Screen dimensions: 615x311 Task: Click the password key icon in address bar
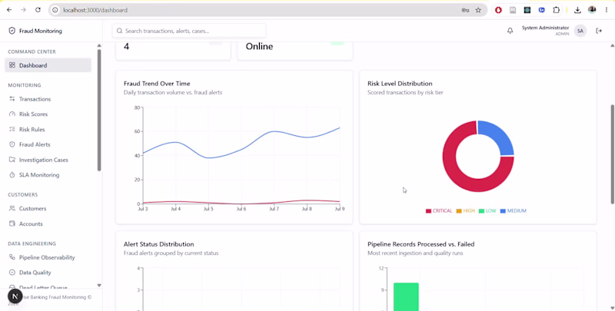click(x=465, y=10)
